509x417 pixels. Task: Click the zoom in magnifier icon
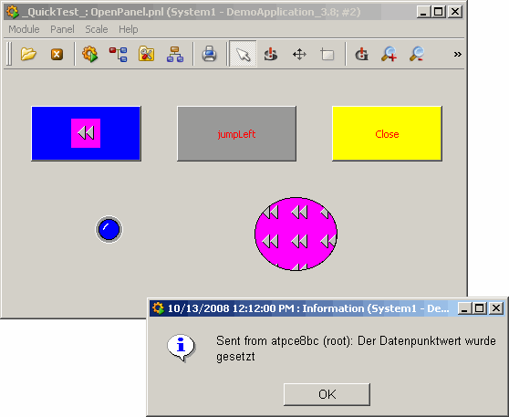[x=389, y=54]
